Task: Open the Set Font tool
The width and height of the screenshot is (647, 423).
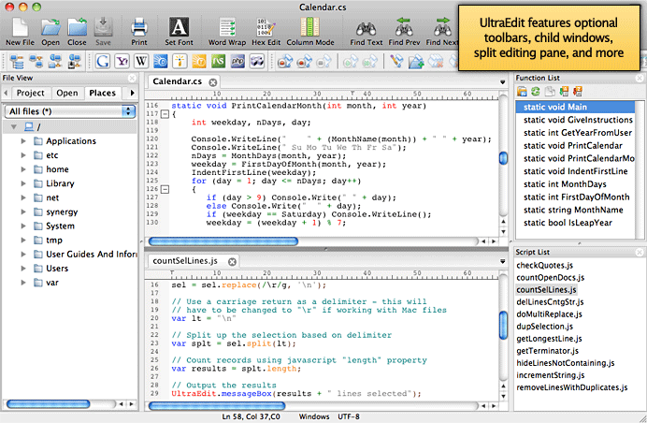Action: point(178,26)
